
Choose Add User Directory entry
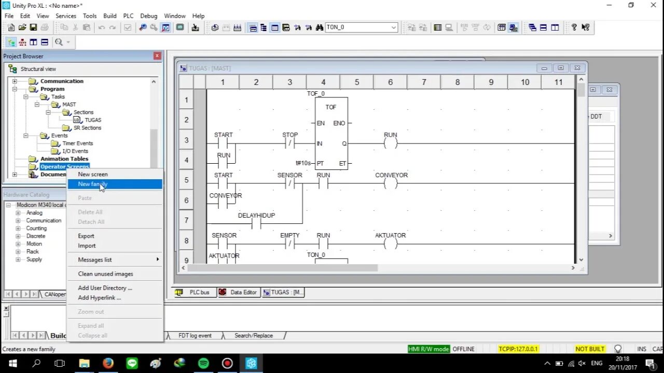115,288
